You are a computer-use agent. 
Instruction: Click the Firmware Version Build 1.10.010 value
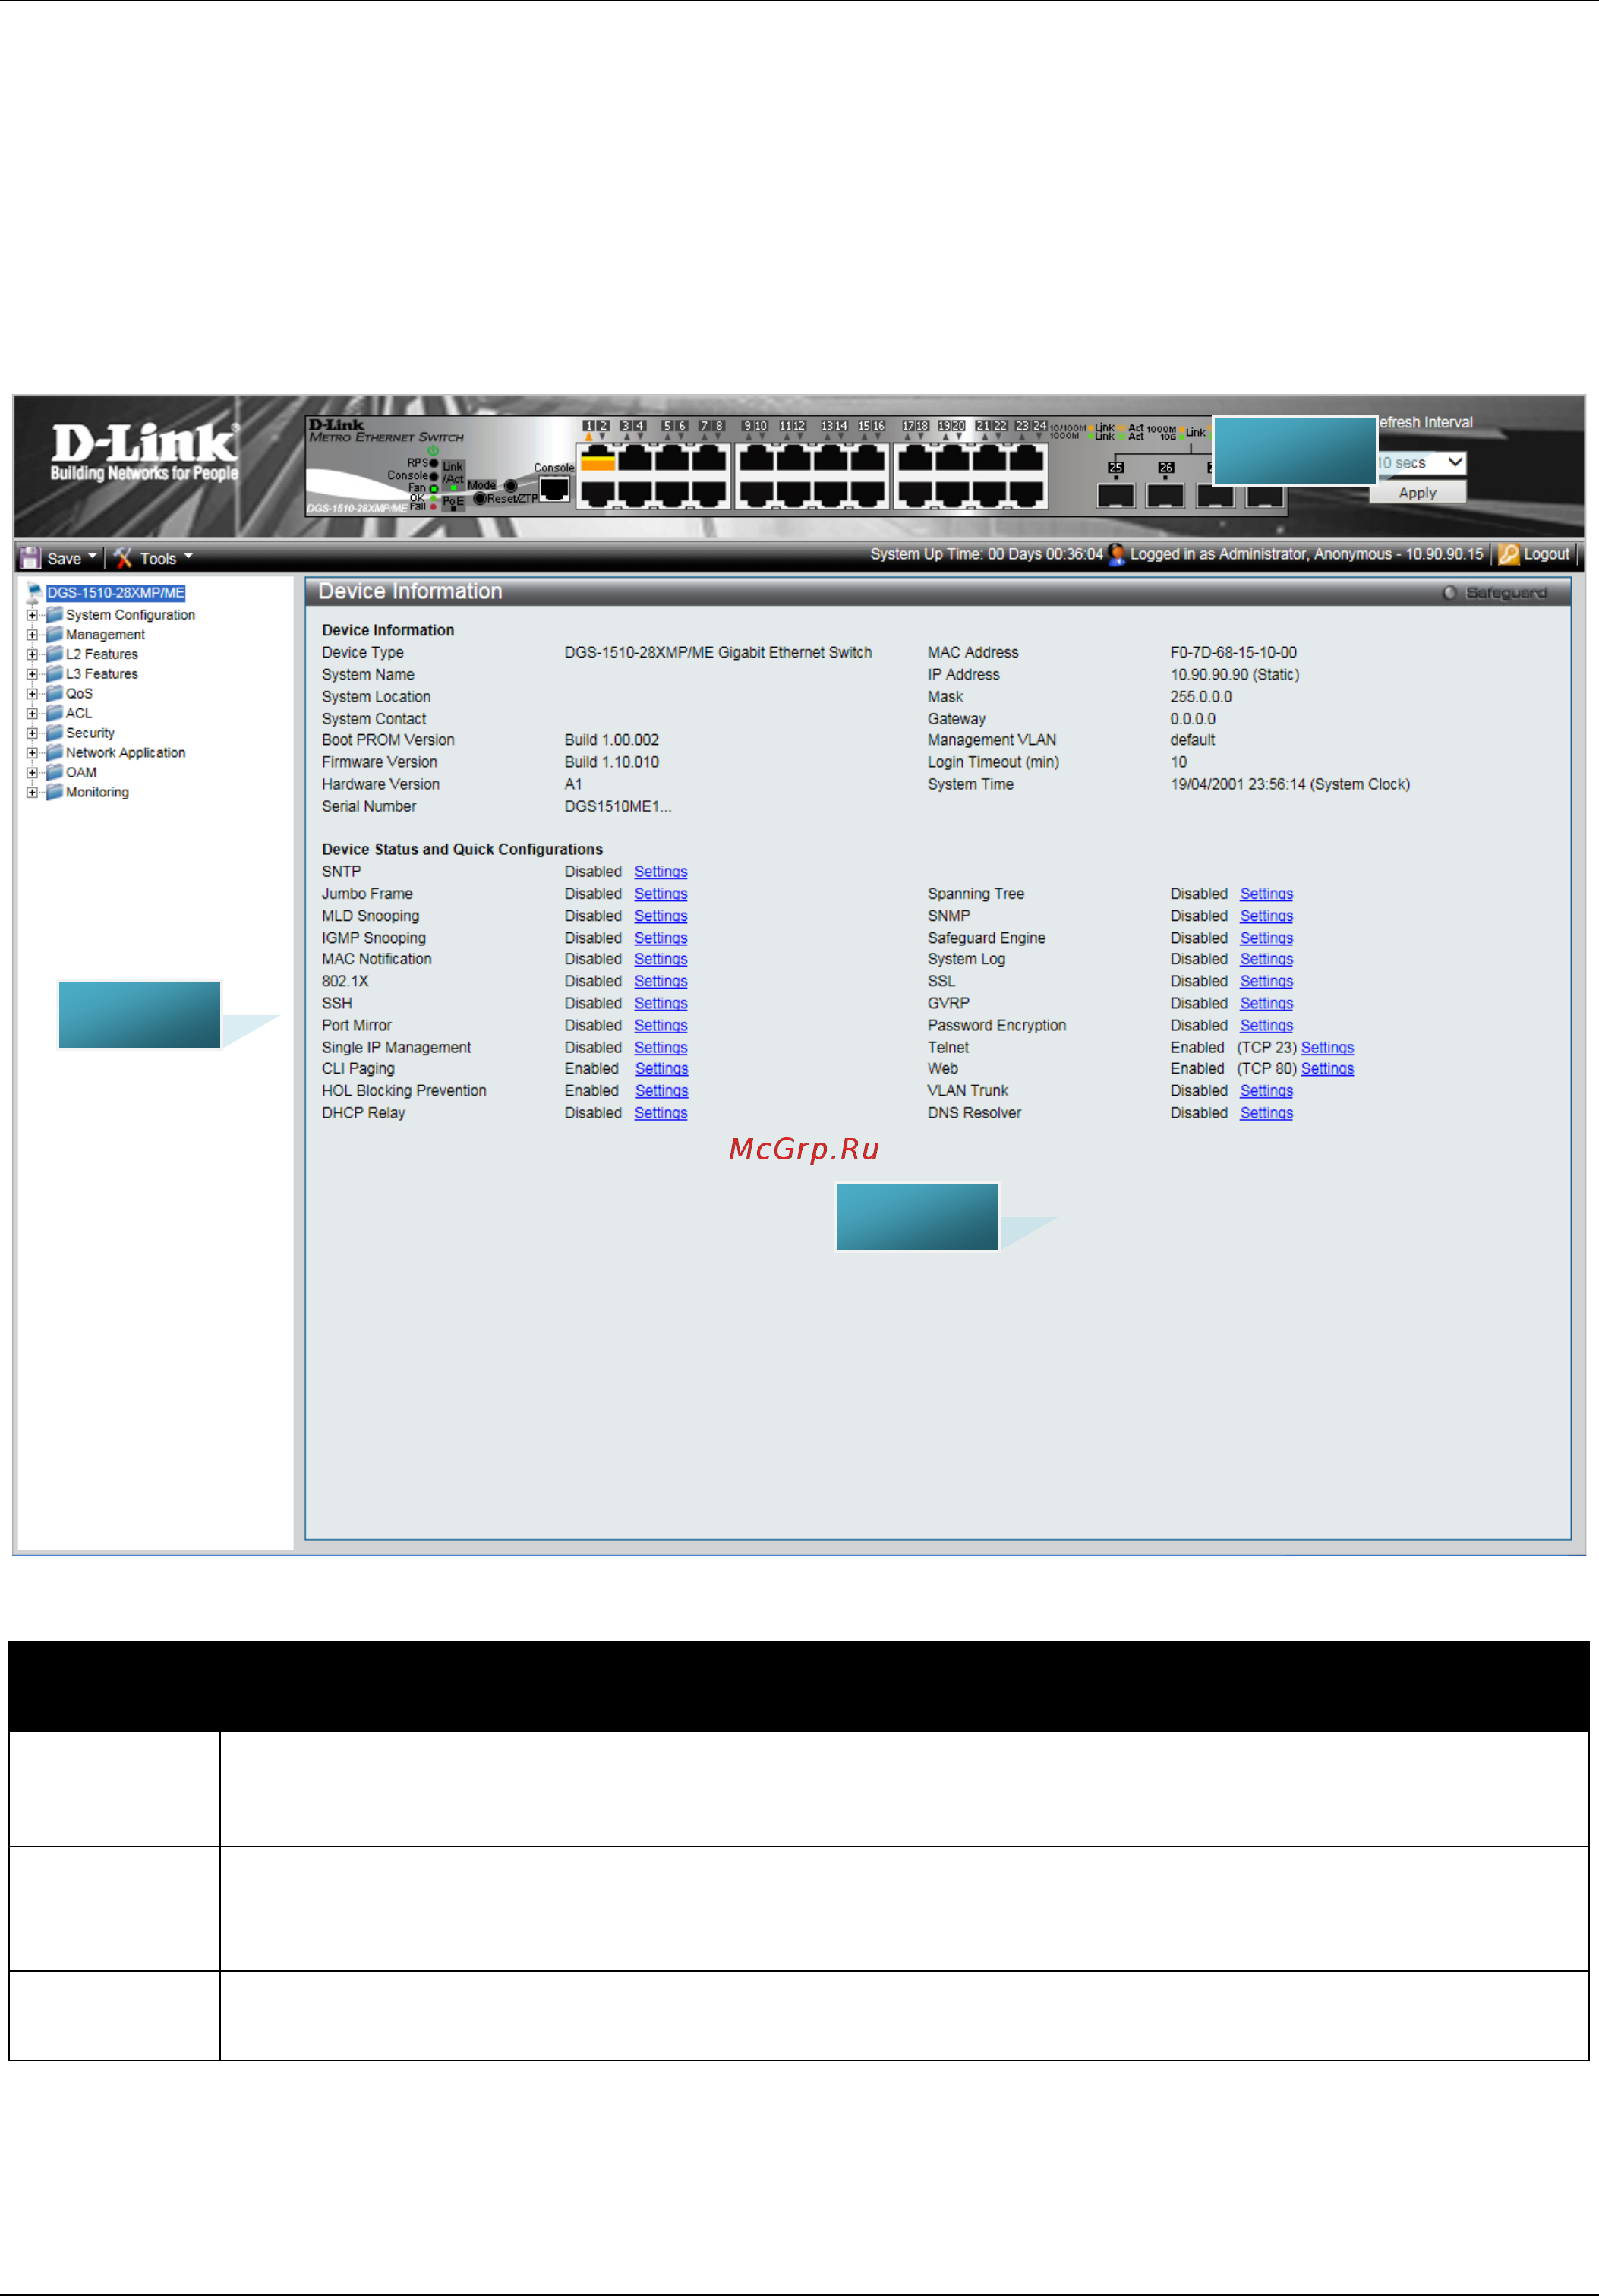tap(611, 762)
